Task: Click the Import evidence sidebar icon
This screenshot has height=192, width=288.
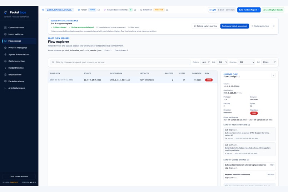Action: click(5, 34)
